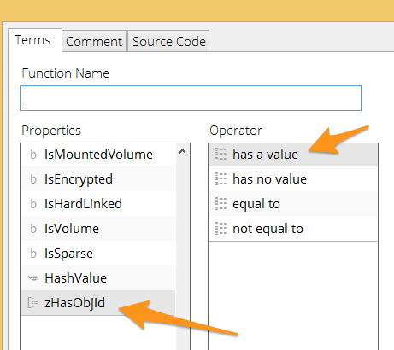Select the equal to operator

coord(293,204)
